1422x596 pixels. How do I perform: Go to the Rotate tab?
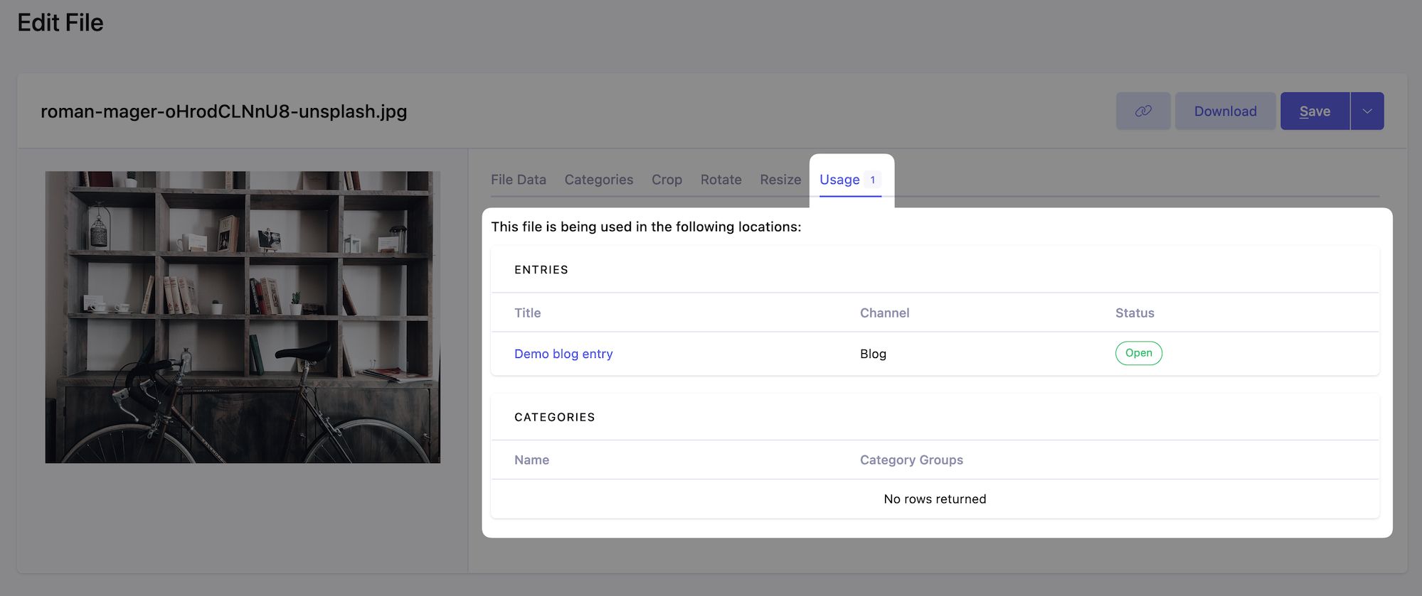point(721,180)
